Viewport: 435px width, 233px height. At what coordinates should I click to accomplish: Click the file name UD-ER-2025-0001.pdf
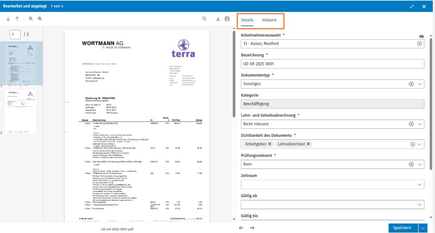(117, 229)
